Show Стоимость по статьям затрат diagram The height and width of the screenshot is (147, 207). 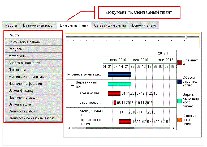(x=34, y=118)
